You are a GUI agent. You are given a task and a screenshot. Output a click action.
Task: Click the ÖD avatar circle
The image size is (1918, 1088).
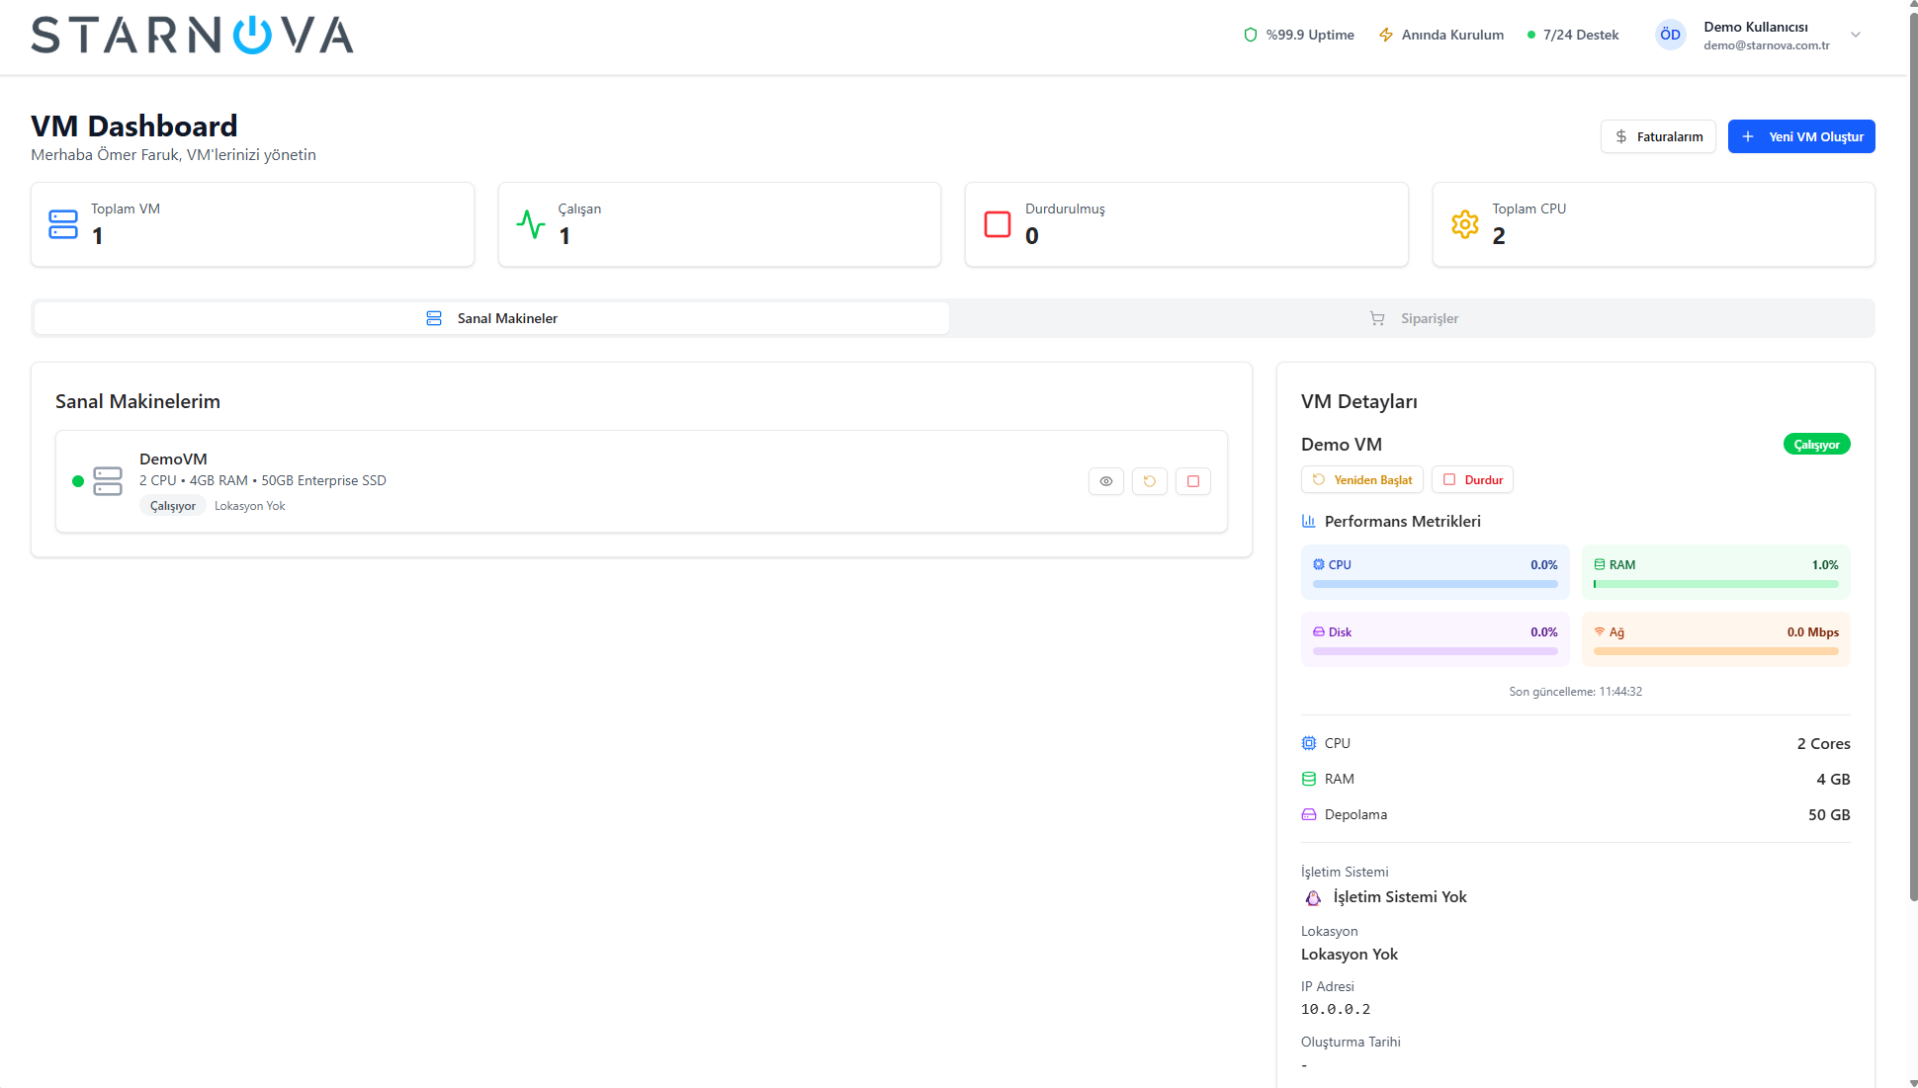pos(1670,34)
